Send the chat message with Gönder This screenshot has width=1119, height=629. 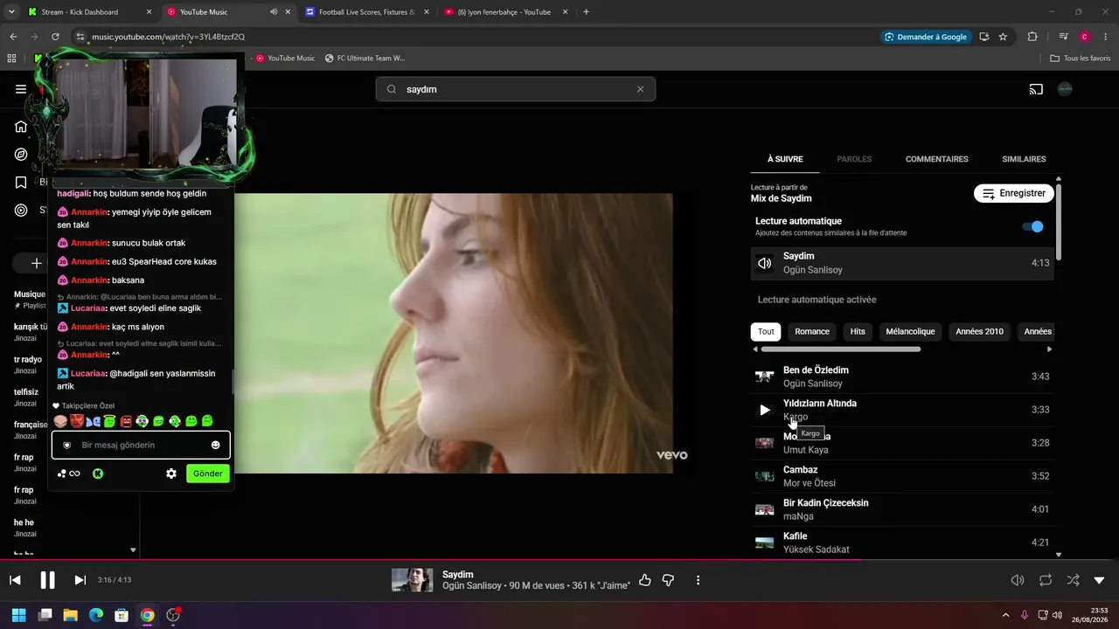click(208, 473)
